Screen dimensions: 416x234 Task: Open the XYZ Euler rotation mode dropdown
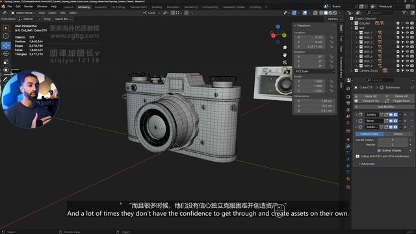tap(315, 71)
